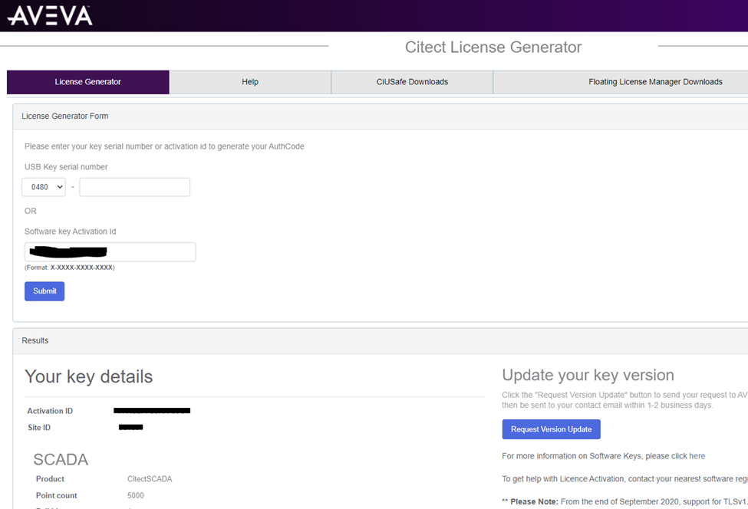
Task: Expand the 0480 USB key prefix dropdown
Action: click(44, 187)
